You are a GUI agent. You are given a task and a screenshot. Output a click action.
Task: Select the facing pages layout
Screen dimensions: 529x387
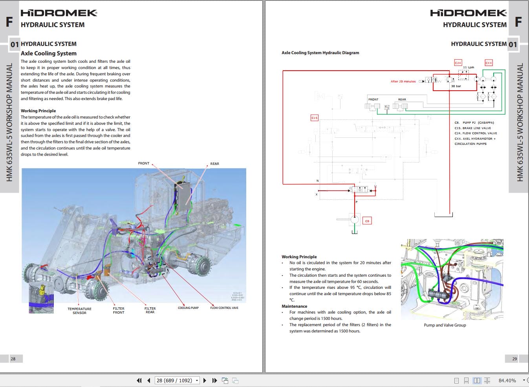coord(477,380)
